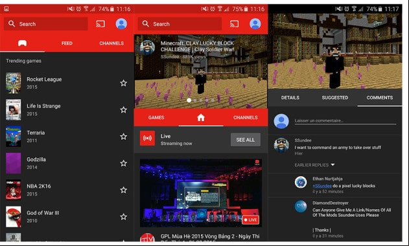Open Ethan Nurtjahja's profile avatar
This screenshot has height=246, width=409.
click(x=301, y=182)
